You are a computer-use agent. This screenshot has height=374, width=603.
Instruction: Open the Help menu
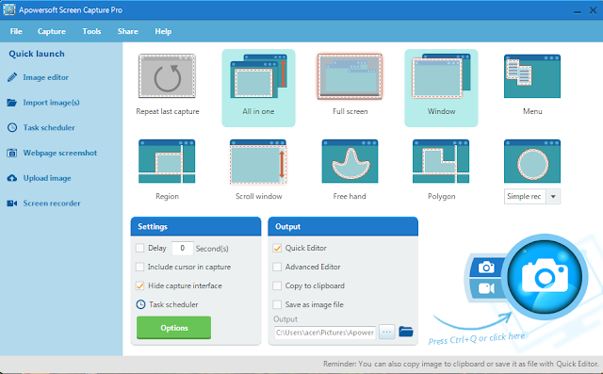pos(163,31)
